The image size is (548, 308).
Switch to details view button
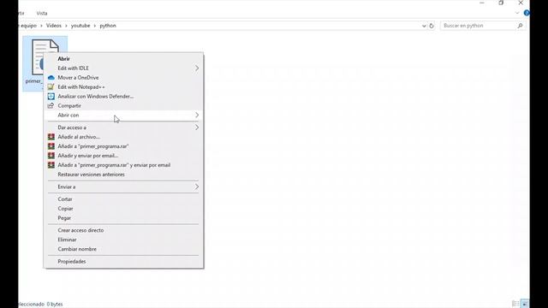(x=515, y=304)
